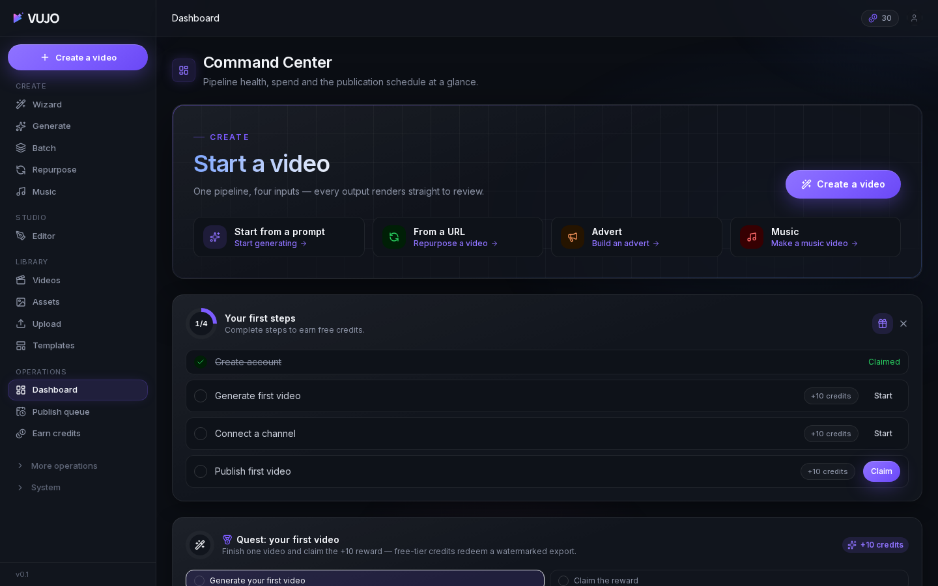Click the Music note icon in sidebar

tap(21, 191)
